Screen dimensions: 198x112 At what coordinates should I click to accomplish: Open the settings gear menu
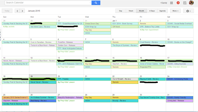click(188, 11)
